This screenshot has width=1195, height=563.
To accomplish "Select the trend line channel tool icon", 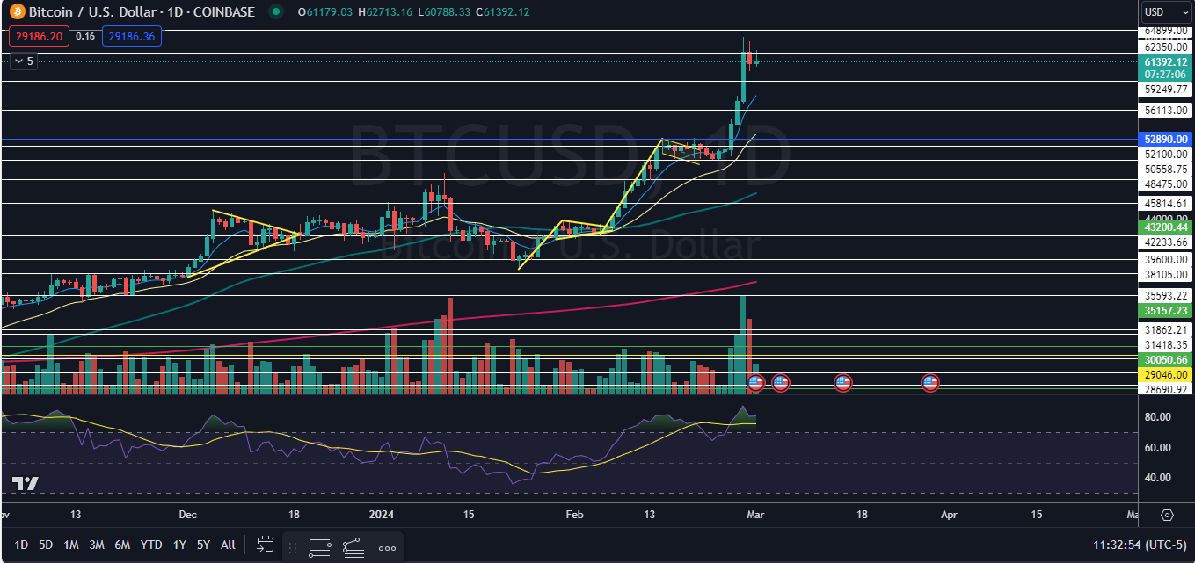I will click(353, 546).
